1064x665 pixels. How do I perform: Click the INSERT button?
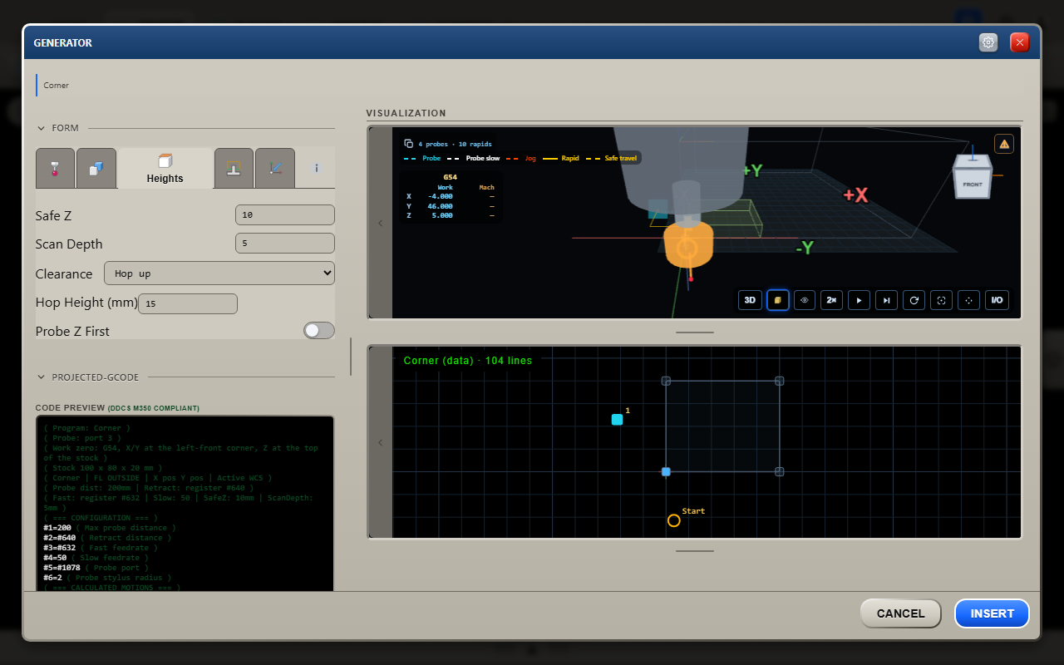point(993,613)
